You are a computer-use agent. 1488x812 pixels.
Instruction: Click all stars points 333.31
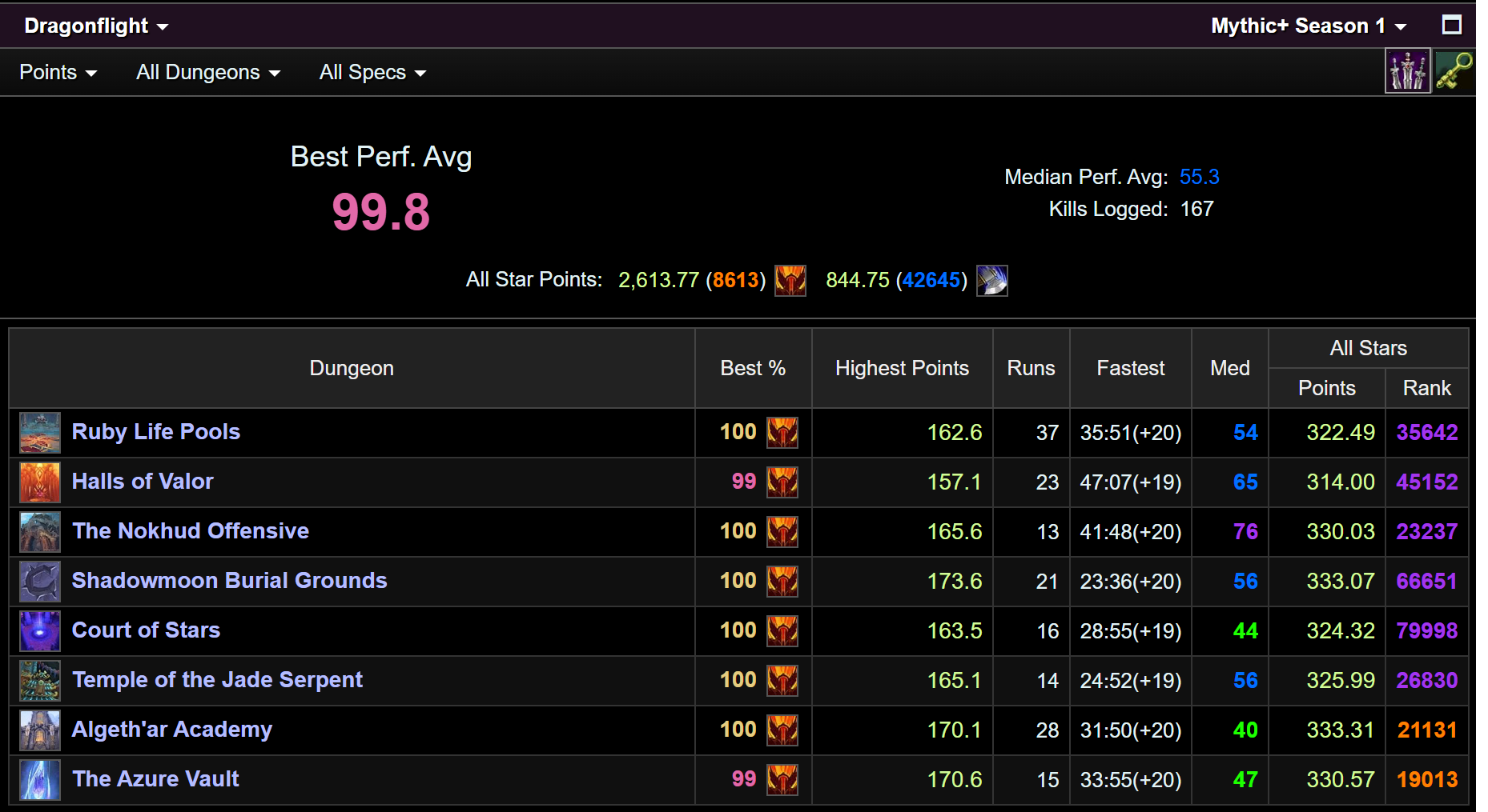(x=1341, y=730)
